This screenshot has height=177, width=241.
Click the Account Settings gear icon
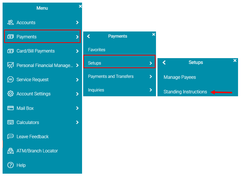tap(10, 94)
